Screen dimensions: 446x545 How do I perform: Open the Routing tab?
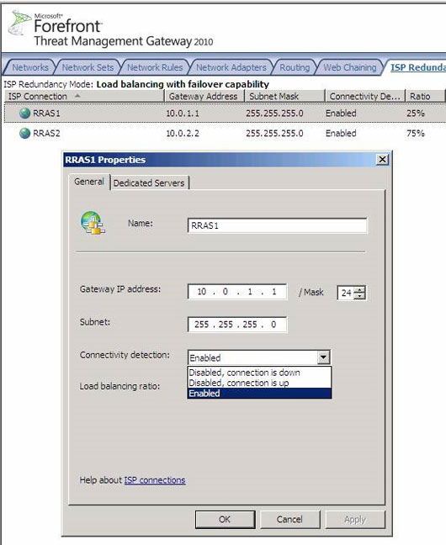click(295, 67)
